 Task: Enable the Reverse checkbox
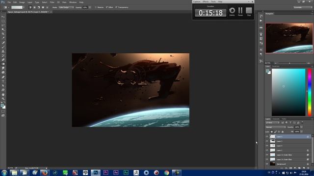click(96, 7)
